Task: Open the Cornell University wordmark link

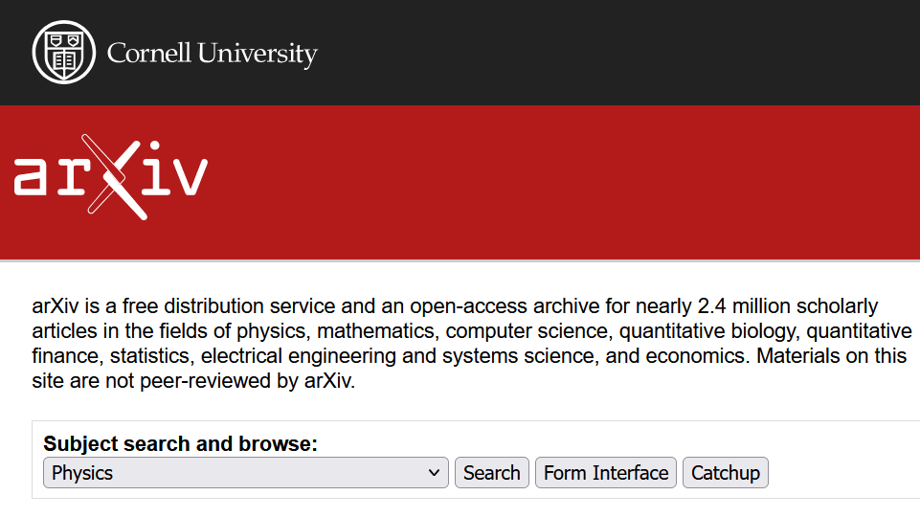Action: pyautogui.click(x=212, y=54)
